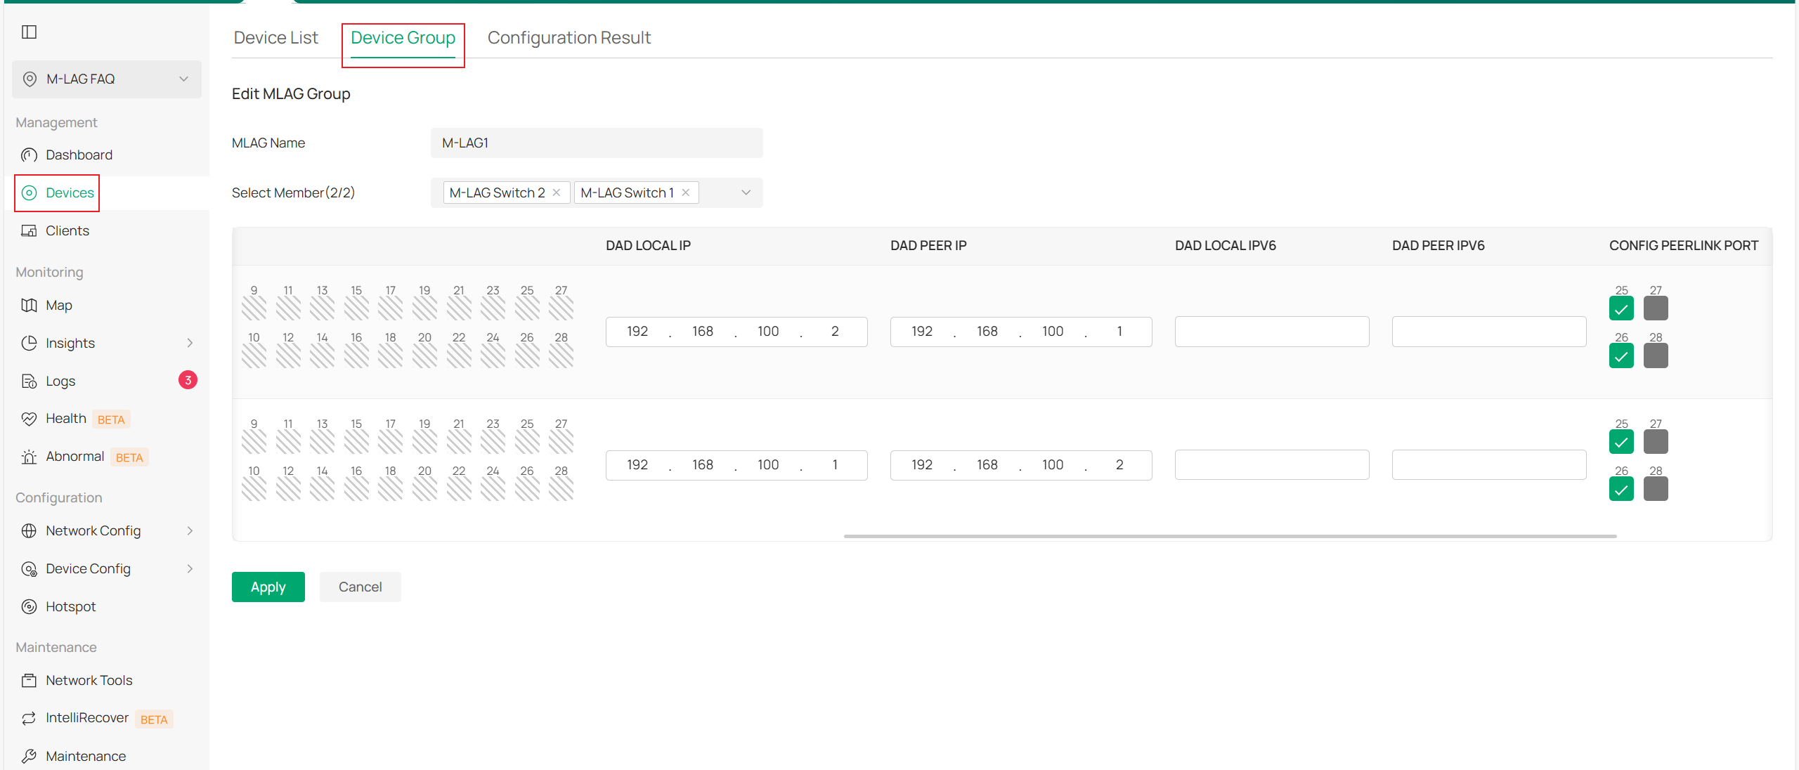
Task: Open Dashboard from sidebar icon
Action: (x=29, y=155)
